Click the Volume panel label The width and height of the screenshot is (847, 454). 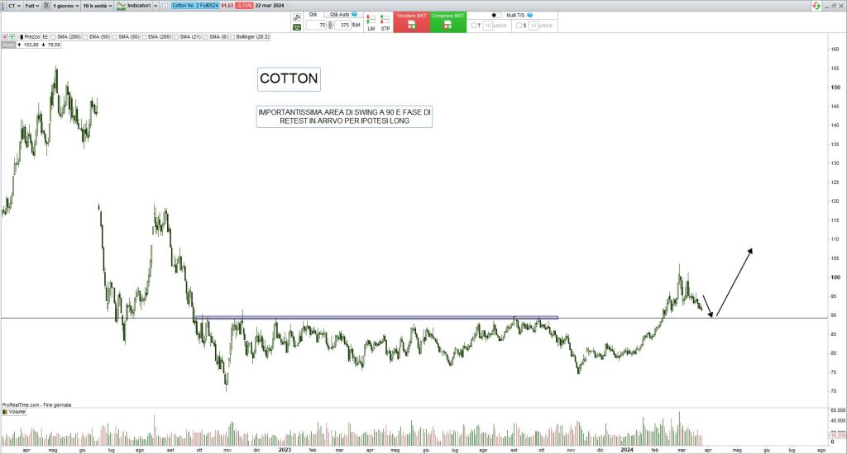tap(14, 412)
